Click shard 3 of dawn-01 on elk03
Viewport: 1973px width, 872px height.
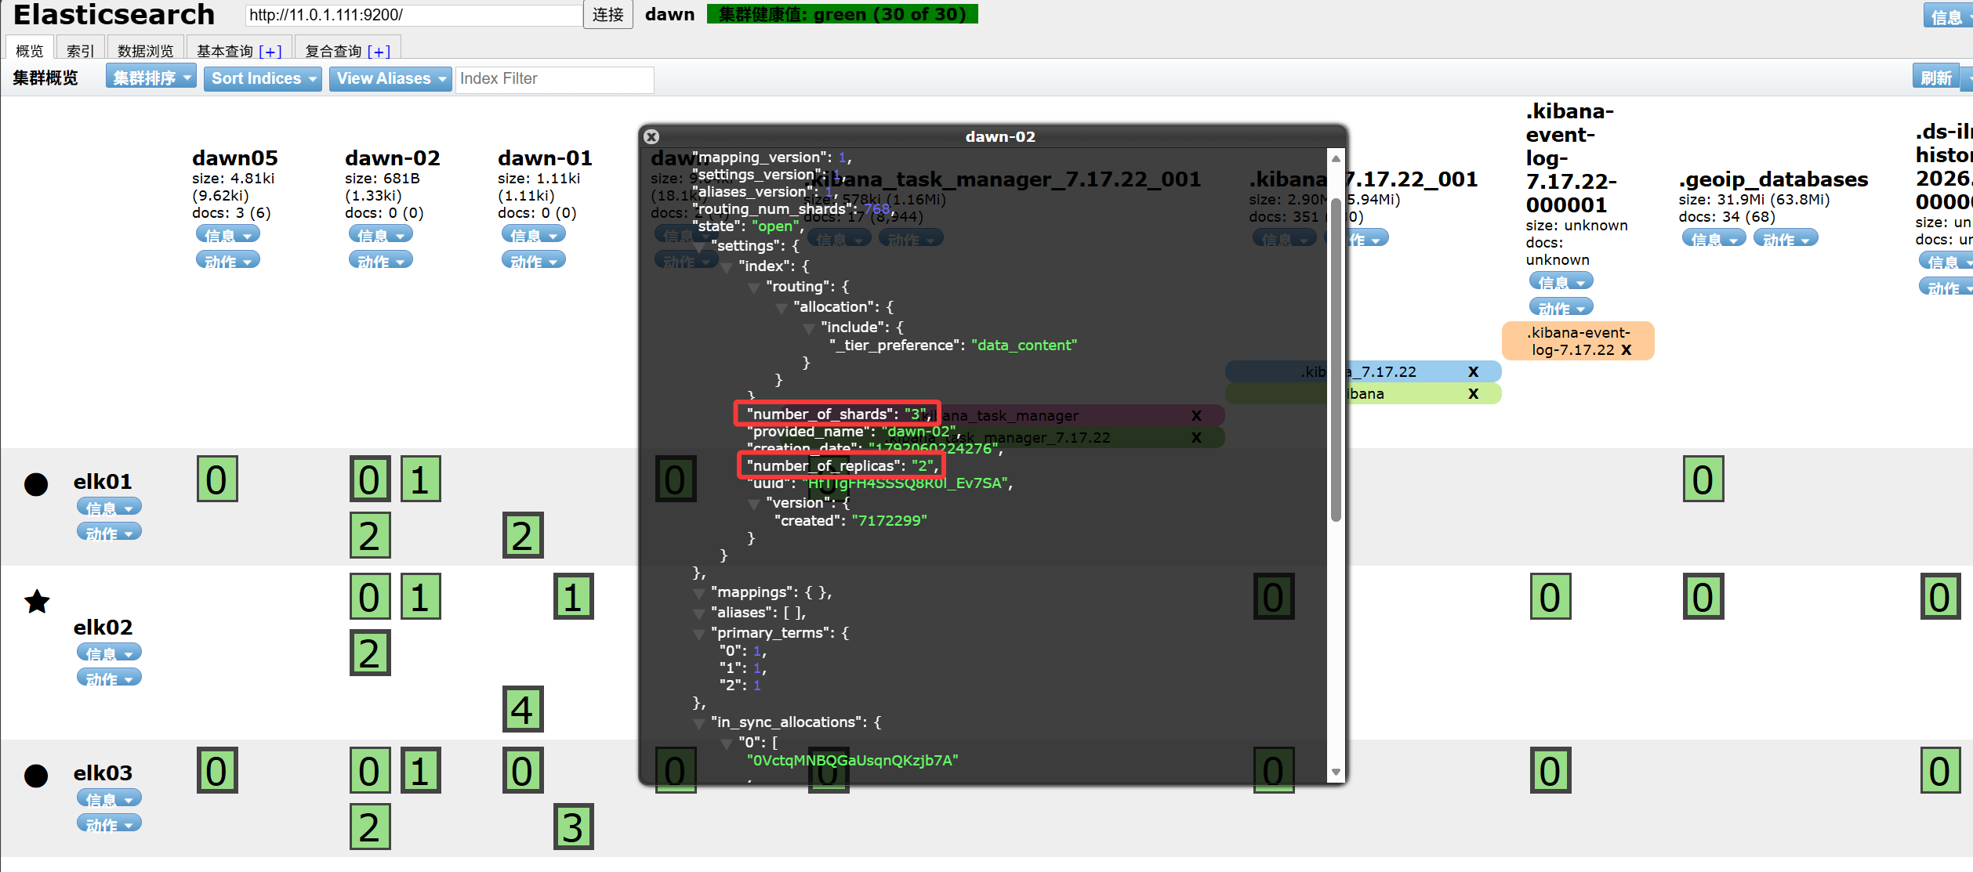574,827
